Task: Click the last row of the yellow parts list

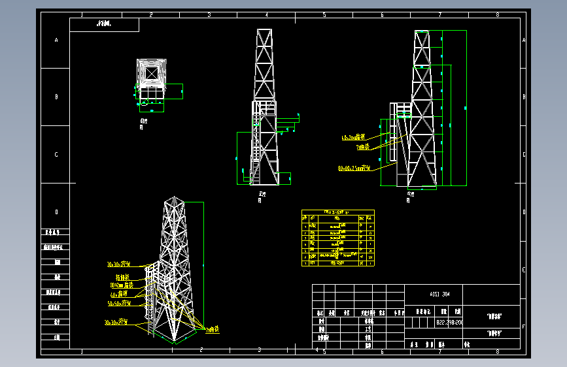Action: [x=337, y=263]
